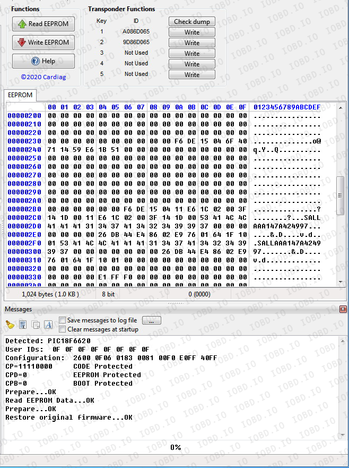Click the hex editor scrollbar thumb
The height and width of the screenshot is (468, 349).
tap(341, 195)
